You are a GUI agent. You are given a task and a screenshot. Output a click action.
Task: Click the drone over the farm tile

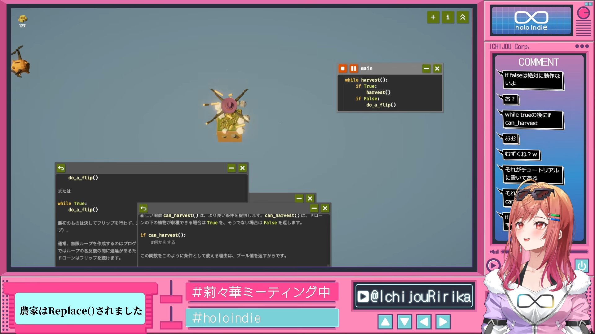229,105
